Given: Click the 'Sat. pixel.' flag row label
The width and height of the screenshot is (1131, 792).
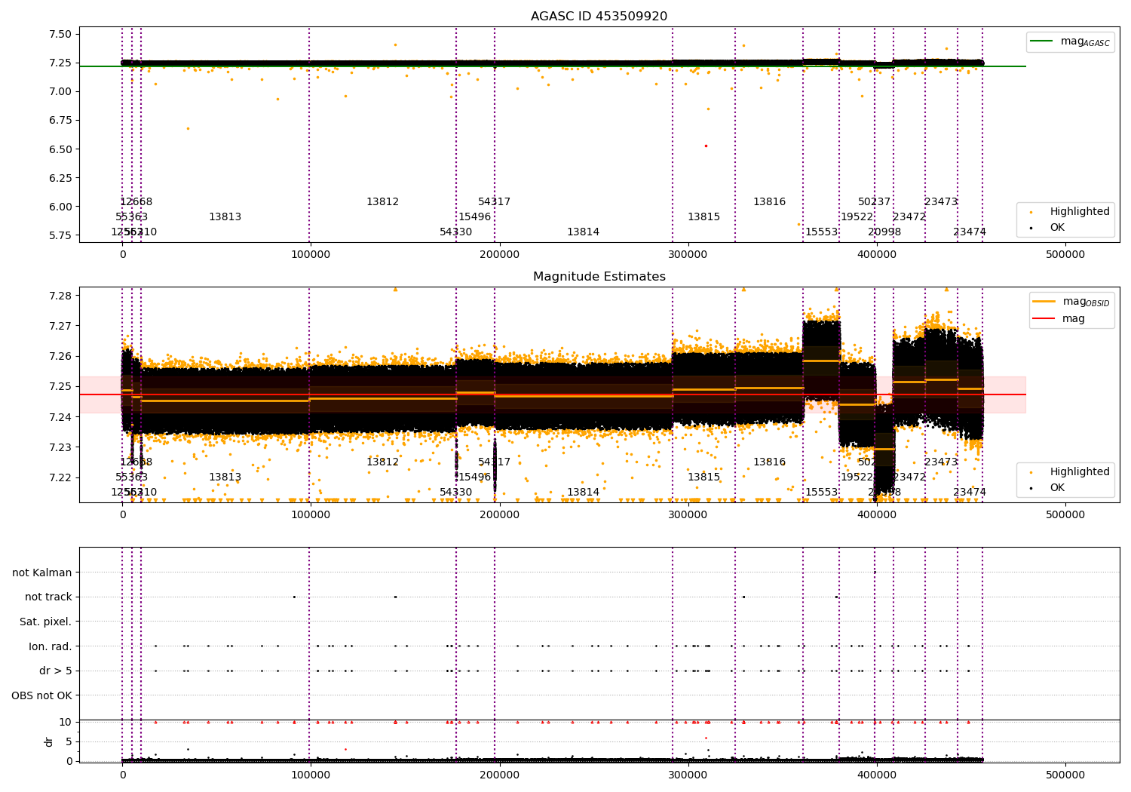Looking at the screenshot, I should [x=46, y=622].
